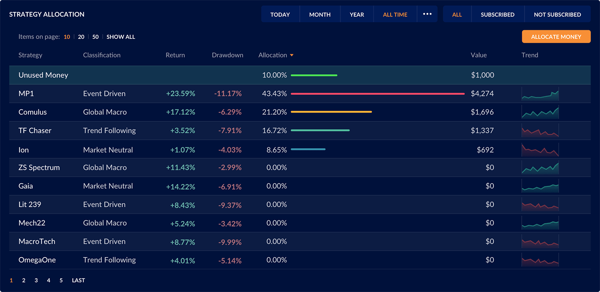Screen dimensions: 600x292
Task: Click SHOW ALL items link
Action: 121,37
